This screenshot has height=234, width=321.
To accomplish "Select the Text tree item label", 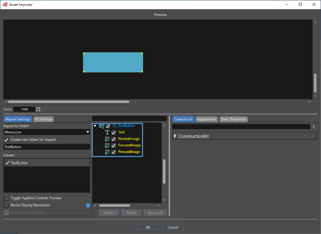I will point(121,132).
